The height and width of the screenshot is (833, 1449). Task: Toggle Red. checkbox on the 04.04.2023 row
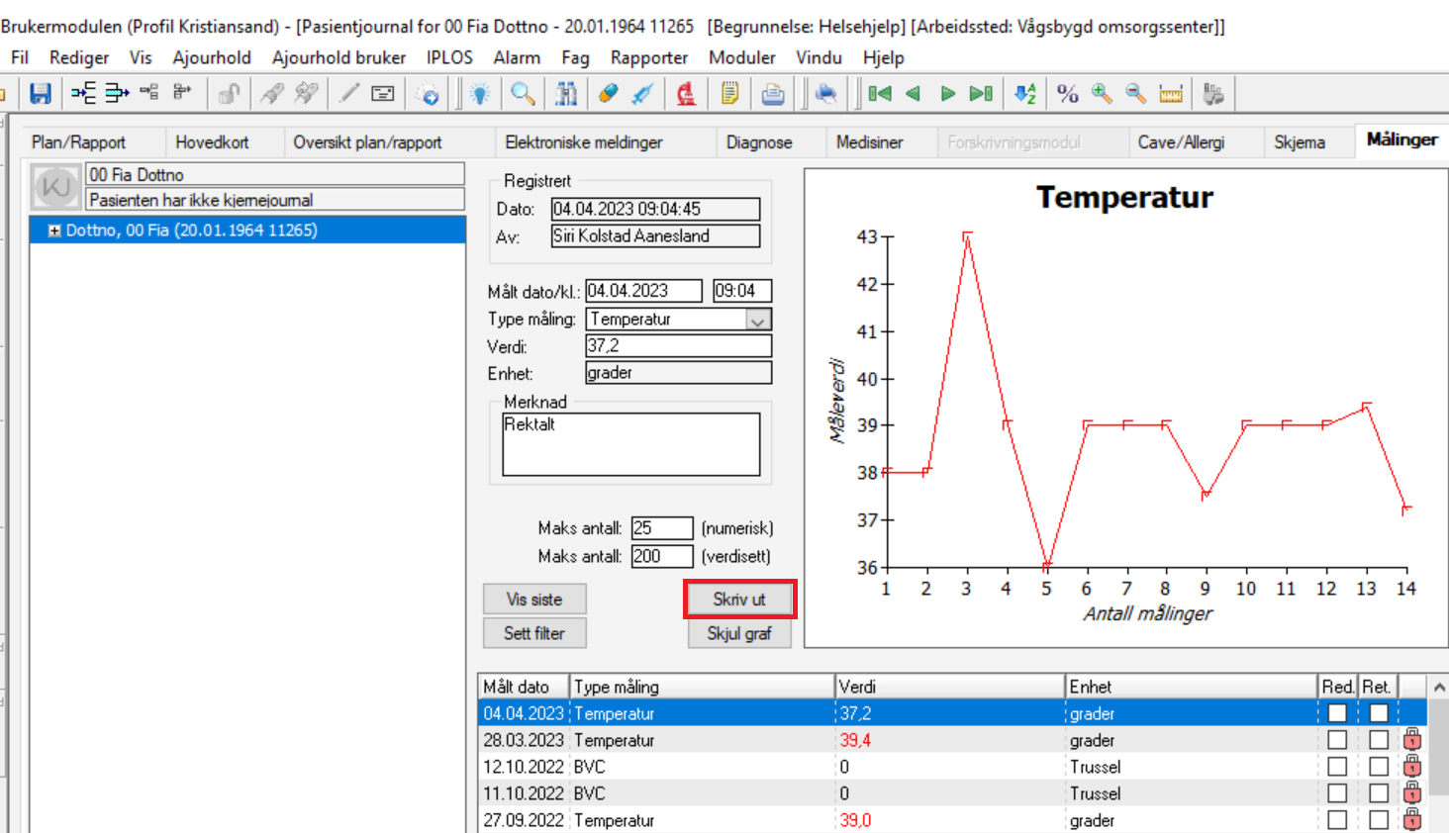coord(1337,713)
